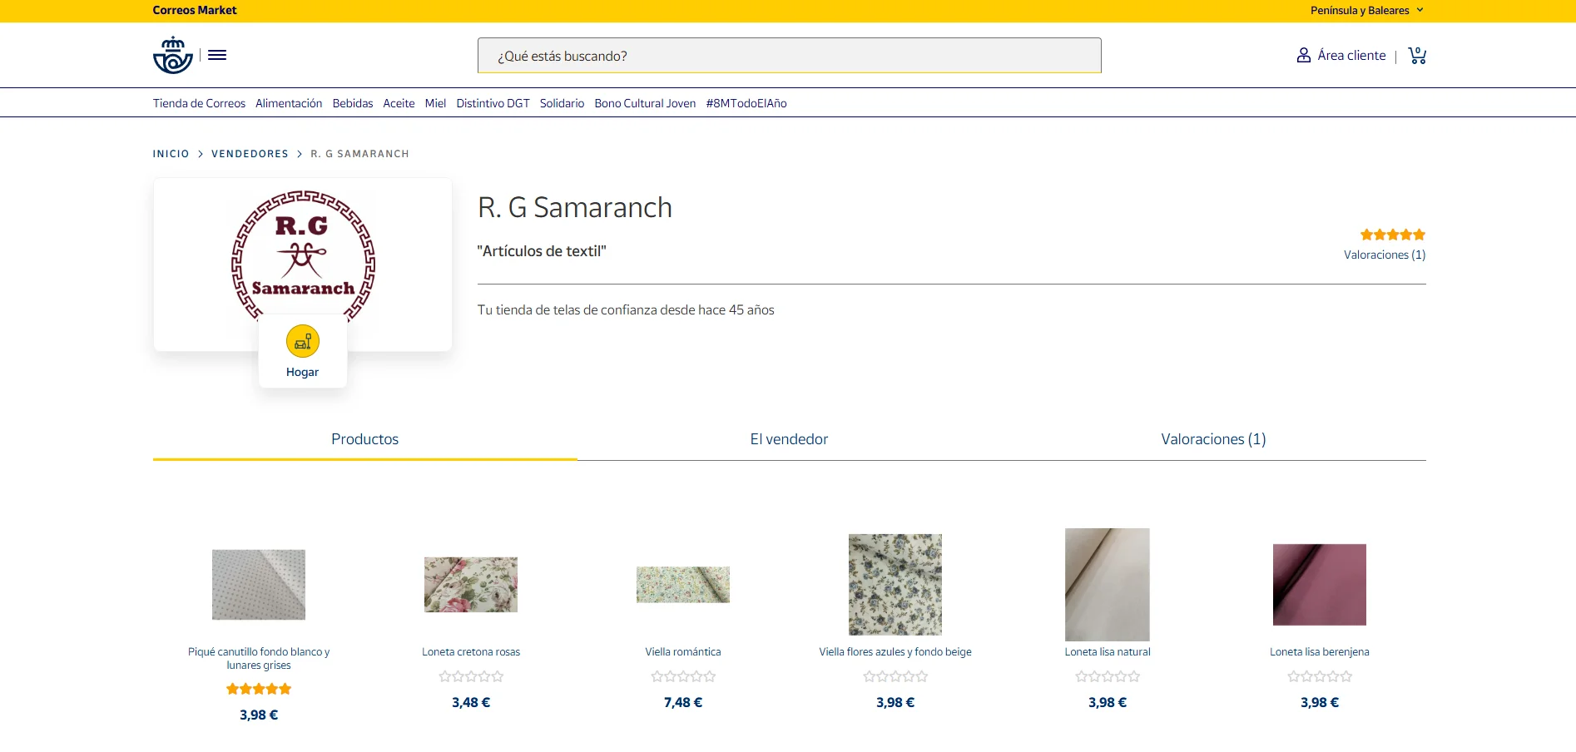Image resolution: width=1576 pixels, height=752 pixels.
Task: Click the Valoraciones (1) link under stars
Action: tap(1384, 255)
